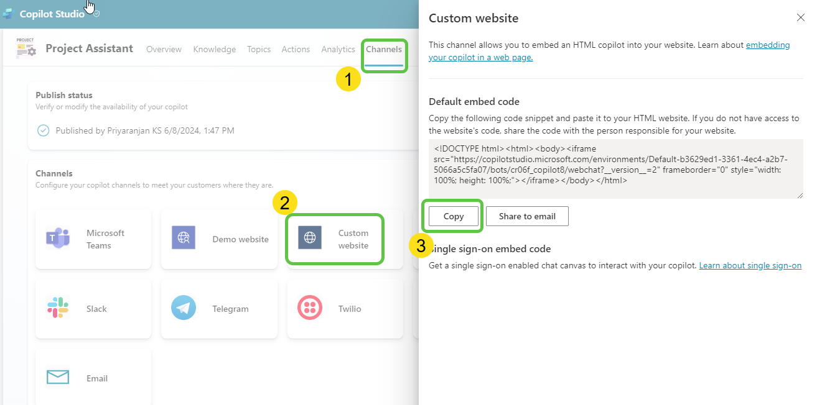Select the Microsoft Teams channel icon
Viewport: 817px width, 405px height.
[58, 239]
